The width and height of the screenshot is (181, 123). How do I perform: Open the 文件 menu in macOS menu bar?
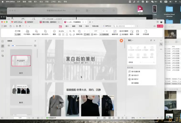click(19, 2)
